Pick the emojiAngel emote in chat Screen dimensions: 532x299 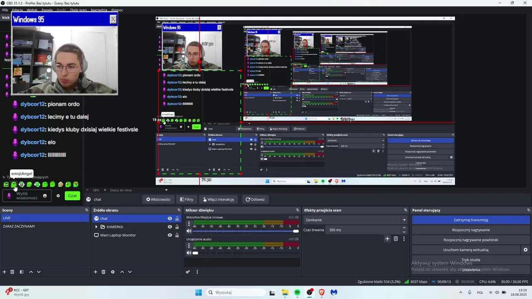click(x=14, y=184)
